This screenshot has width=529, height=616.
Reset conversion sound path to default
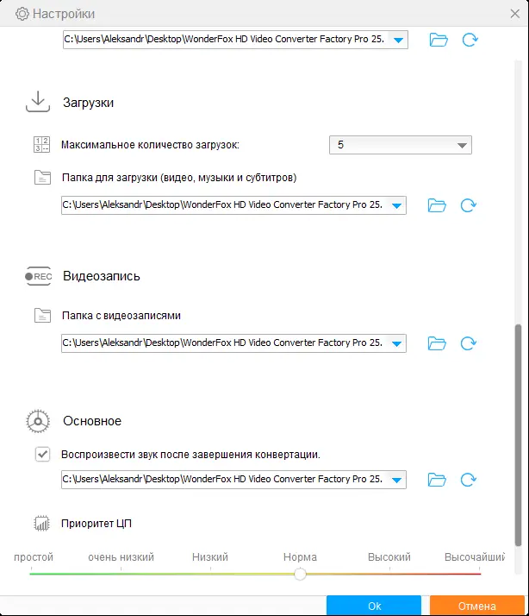[x=469, y=480]
